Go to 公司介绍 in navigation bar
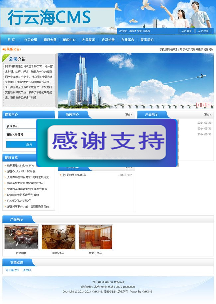 (30, 40)
